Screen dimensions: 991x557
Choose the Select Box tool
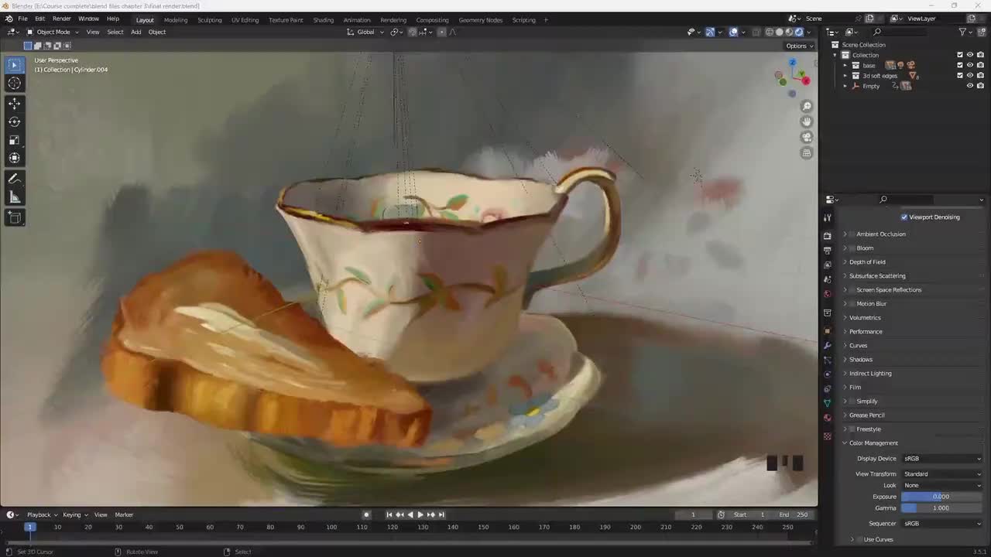pos(14,65)
